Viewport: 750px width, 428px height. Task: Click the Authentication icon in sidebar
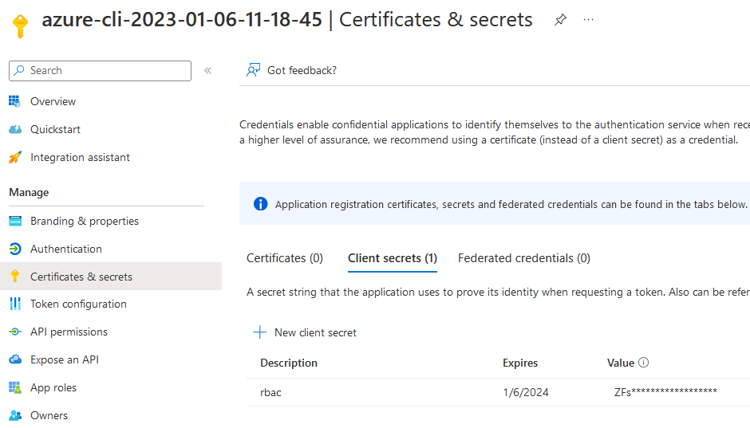pyautogui.click(x=14, y=249)
